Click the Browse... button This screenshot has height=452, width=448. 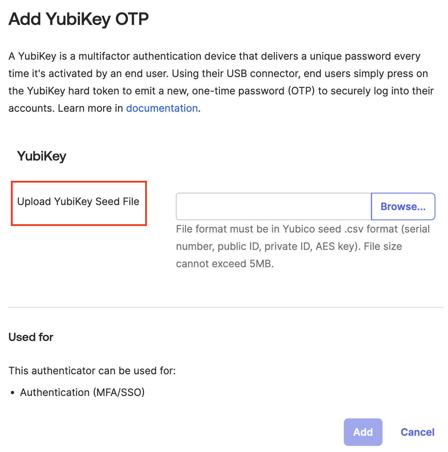pos(403,206)
